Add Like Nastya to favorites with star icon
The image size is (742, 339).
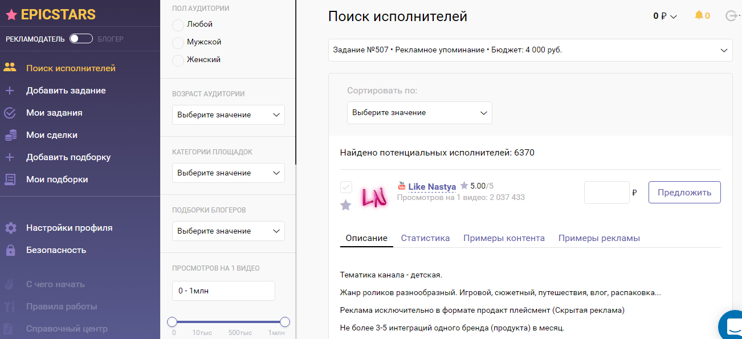click(346, 205)
